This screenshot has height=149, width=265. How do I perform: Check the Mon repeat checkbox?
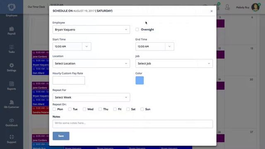pos(54,109)
